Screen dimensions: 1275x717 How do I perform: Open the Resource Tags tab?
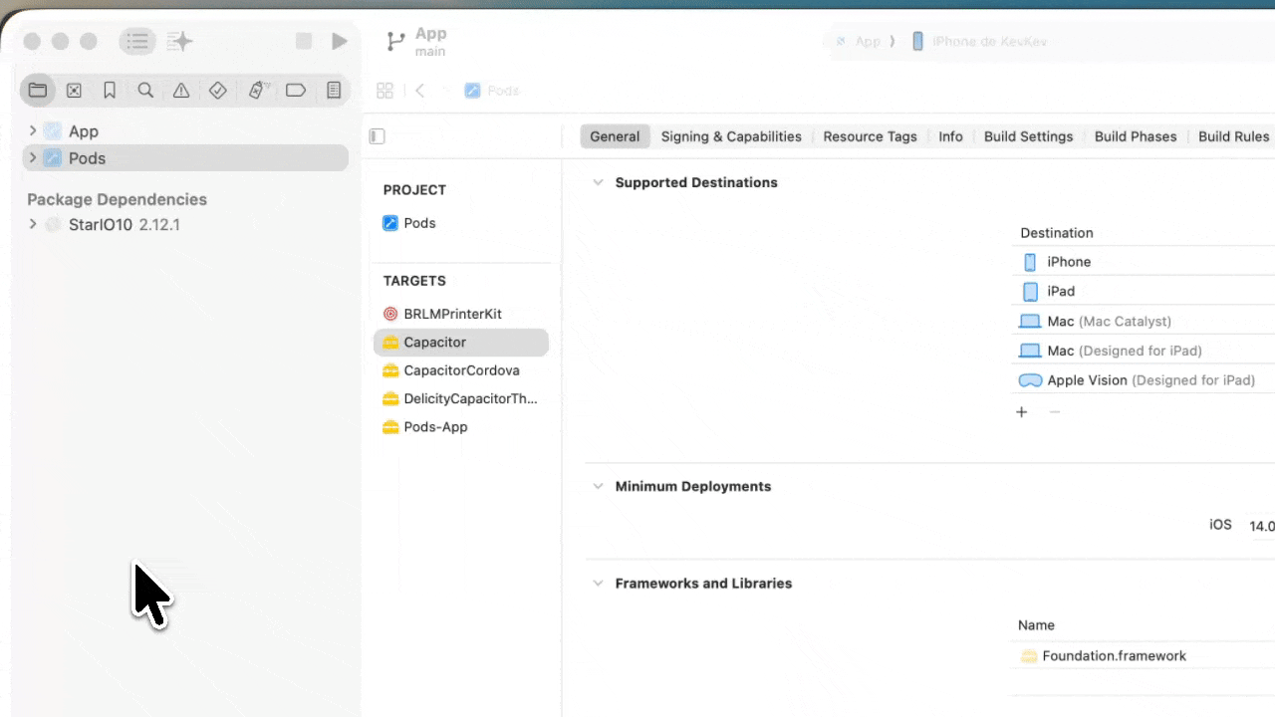(870, 136)
